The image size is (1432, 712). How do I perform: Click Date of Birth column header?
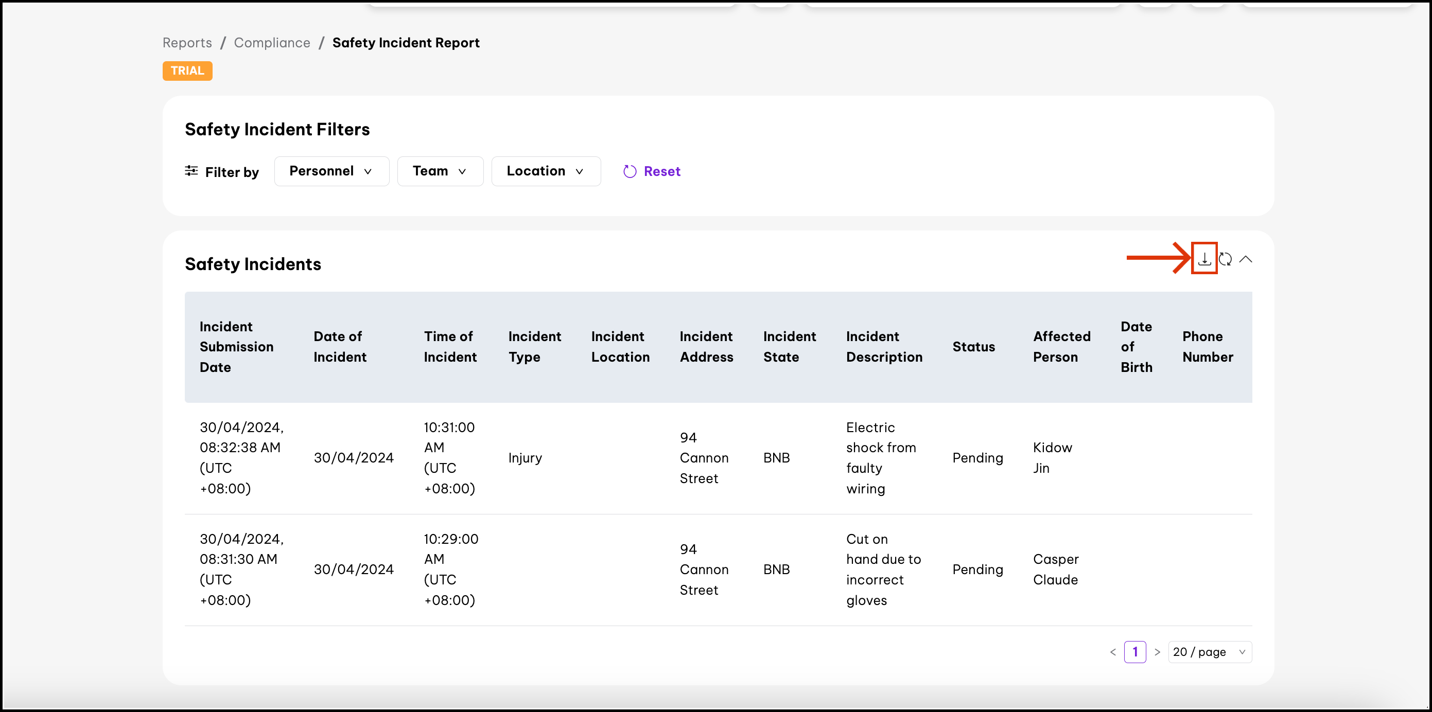(x=1136, y=347)
